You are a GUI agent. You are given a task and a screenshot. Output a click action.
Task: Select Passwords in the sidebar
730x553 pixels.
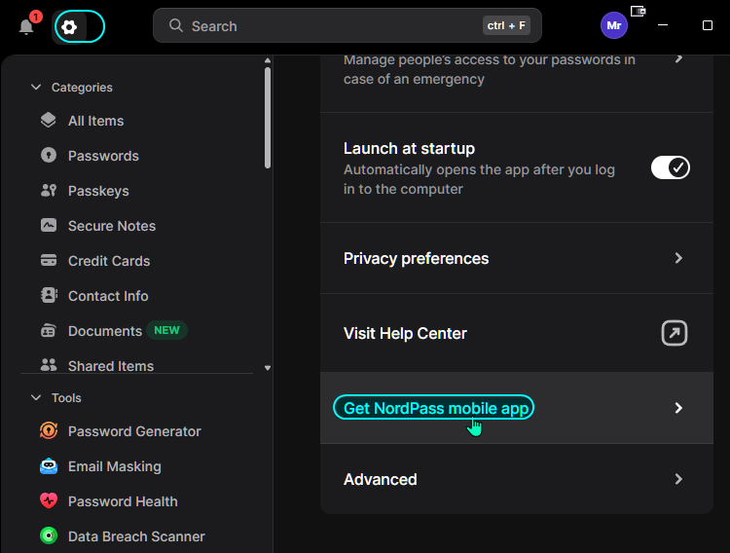tap(103, 156)
